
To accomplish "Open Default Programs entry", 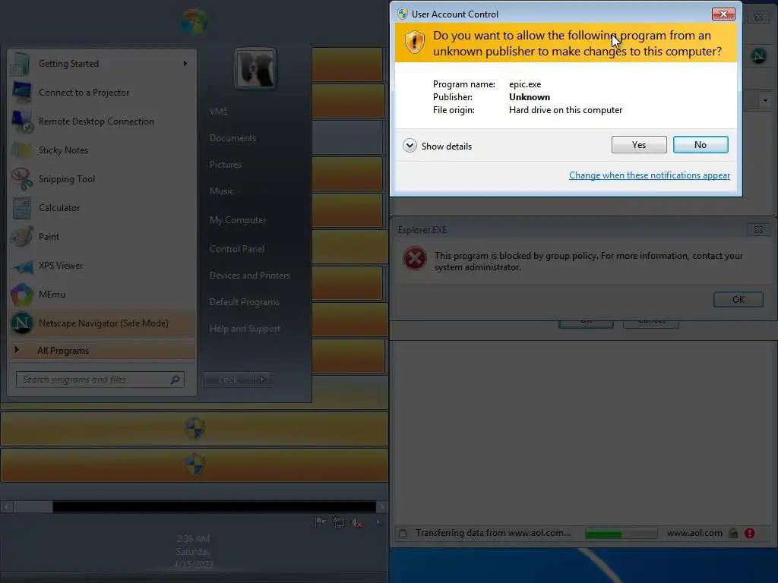I will [x=244, y=302].
